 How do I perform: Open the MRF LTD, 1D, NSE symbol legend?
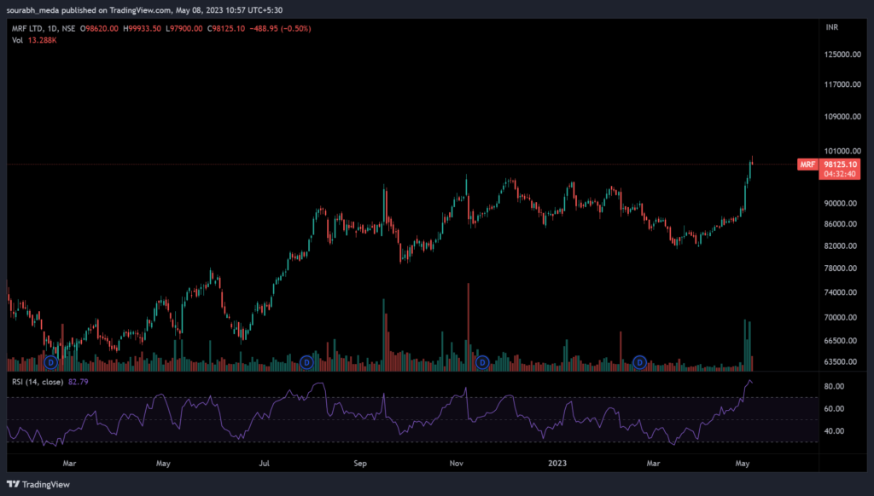click(44, 28)
